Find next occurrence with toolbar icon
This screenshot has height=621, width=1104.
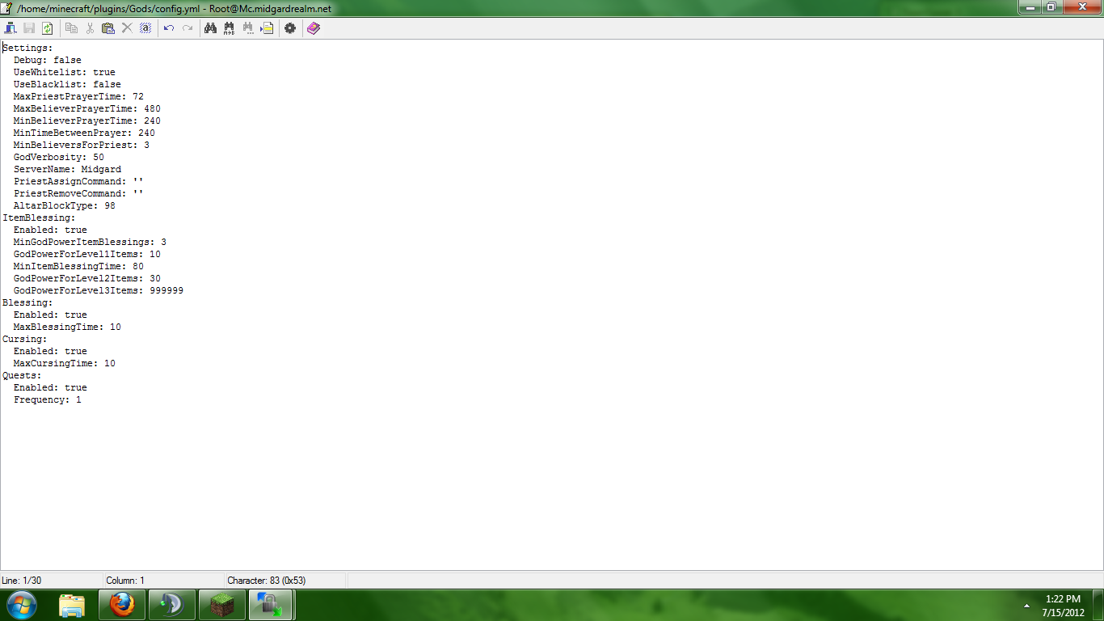(248, 27)
